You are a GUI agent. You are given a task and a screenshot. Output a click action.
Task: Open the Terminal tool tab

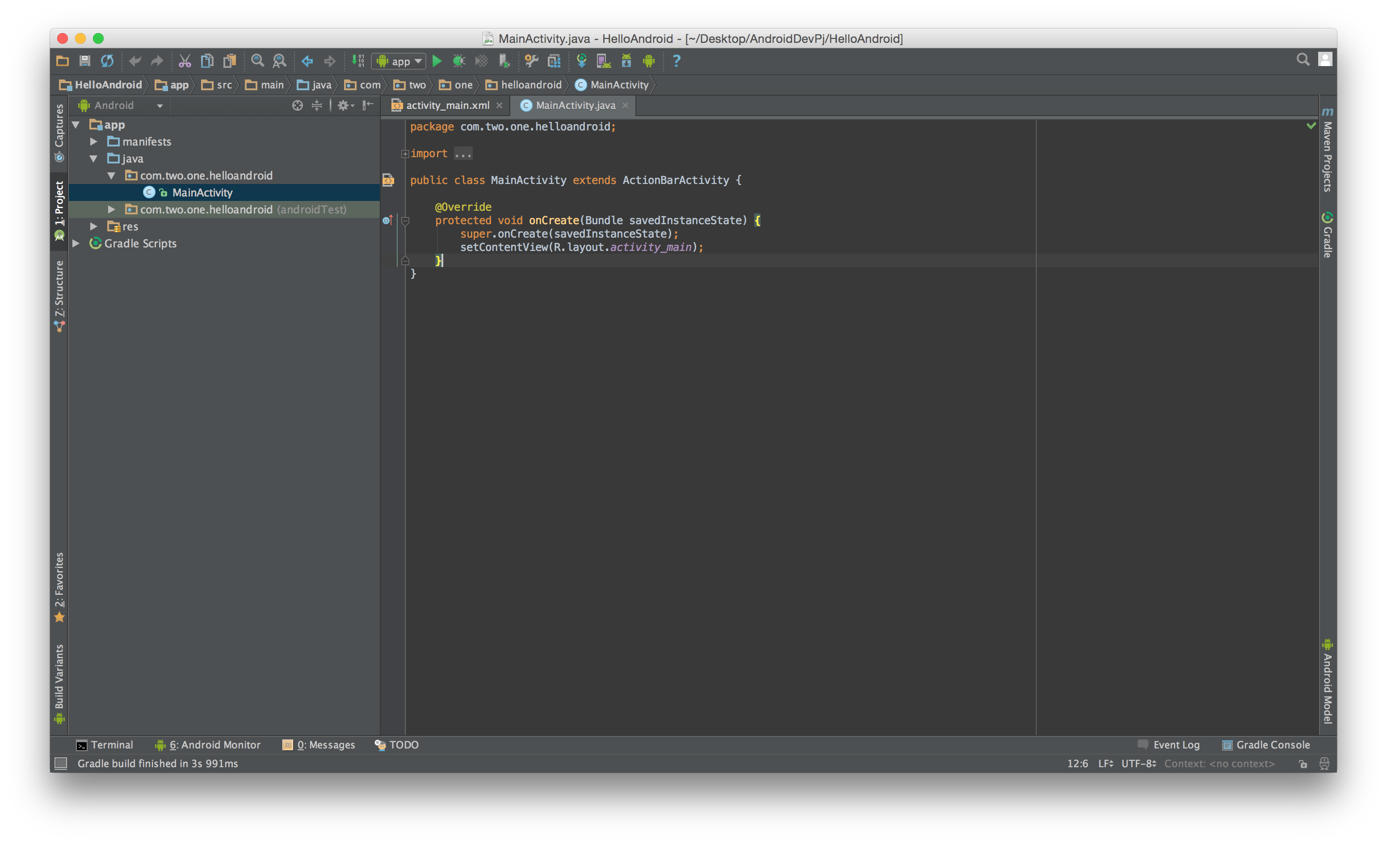click(x=105, y=744)
